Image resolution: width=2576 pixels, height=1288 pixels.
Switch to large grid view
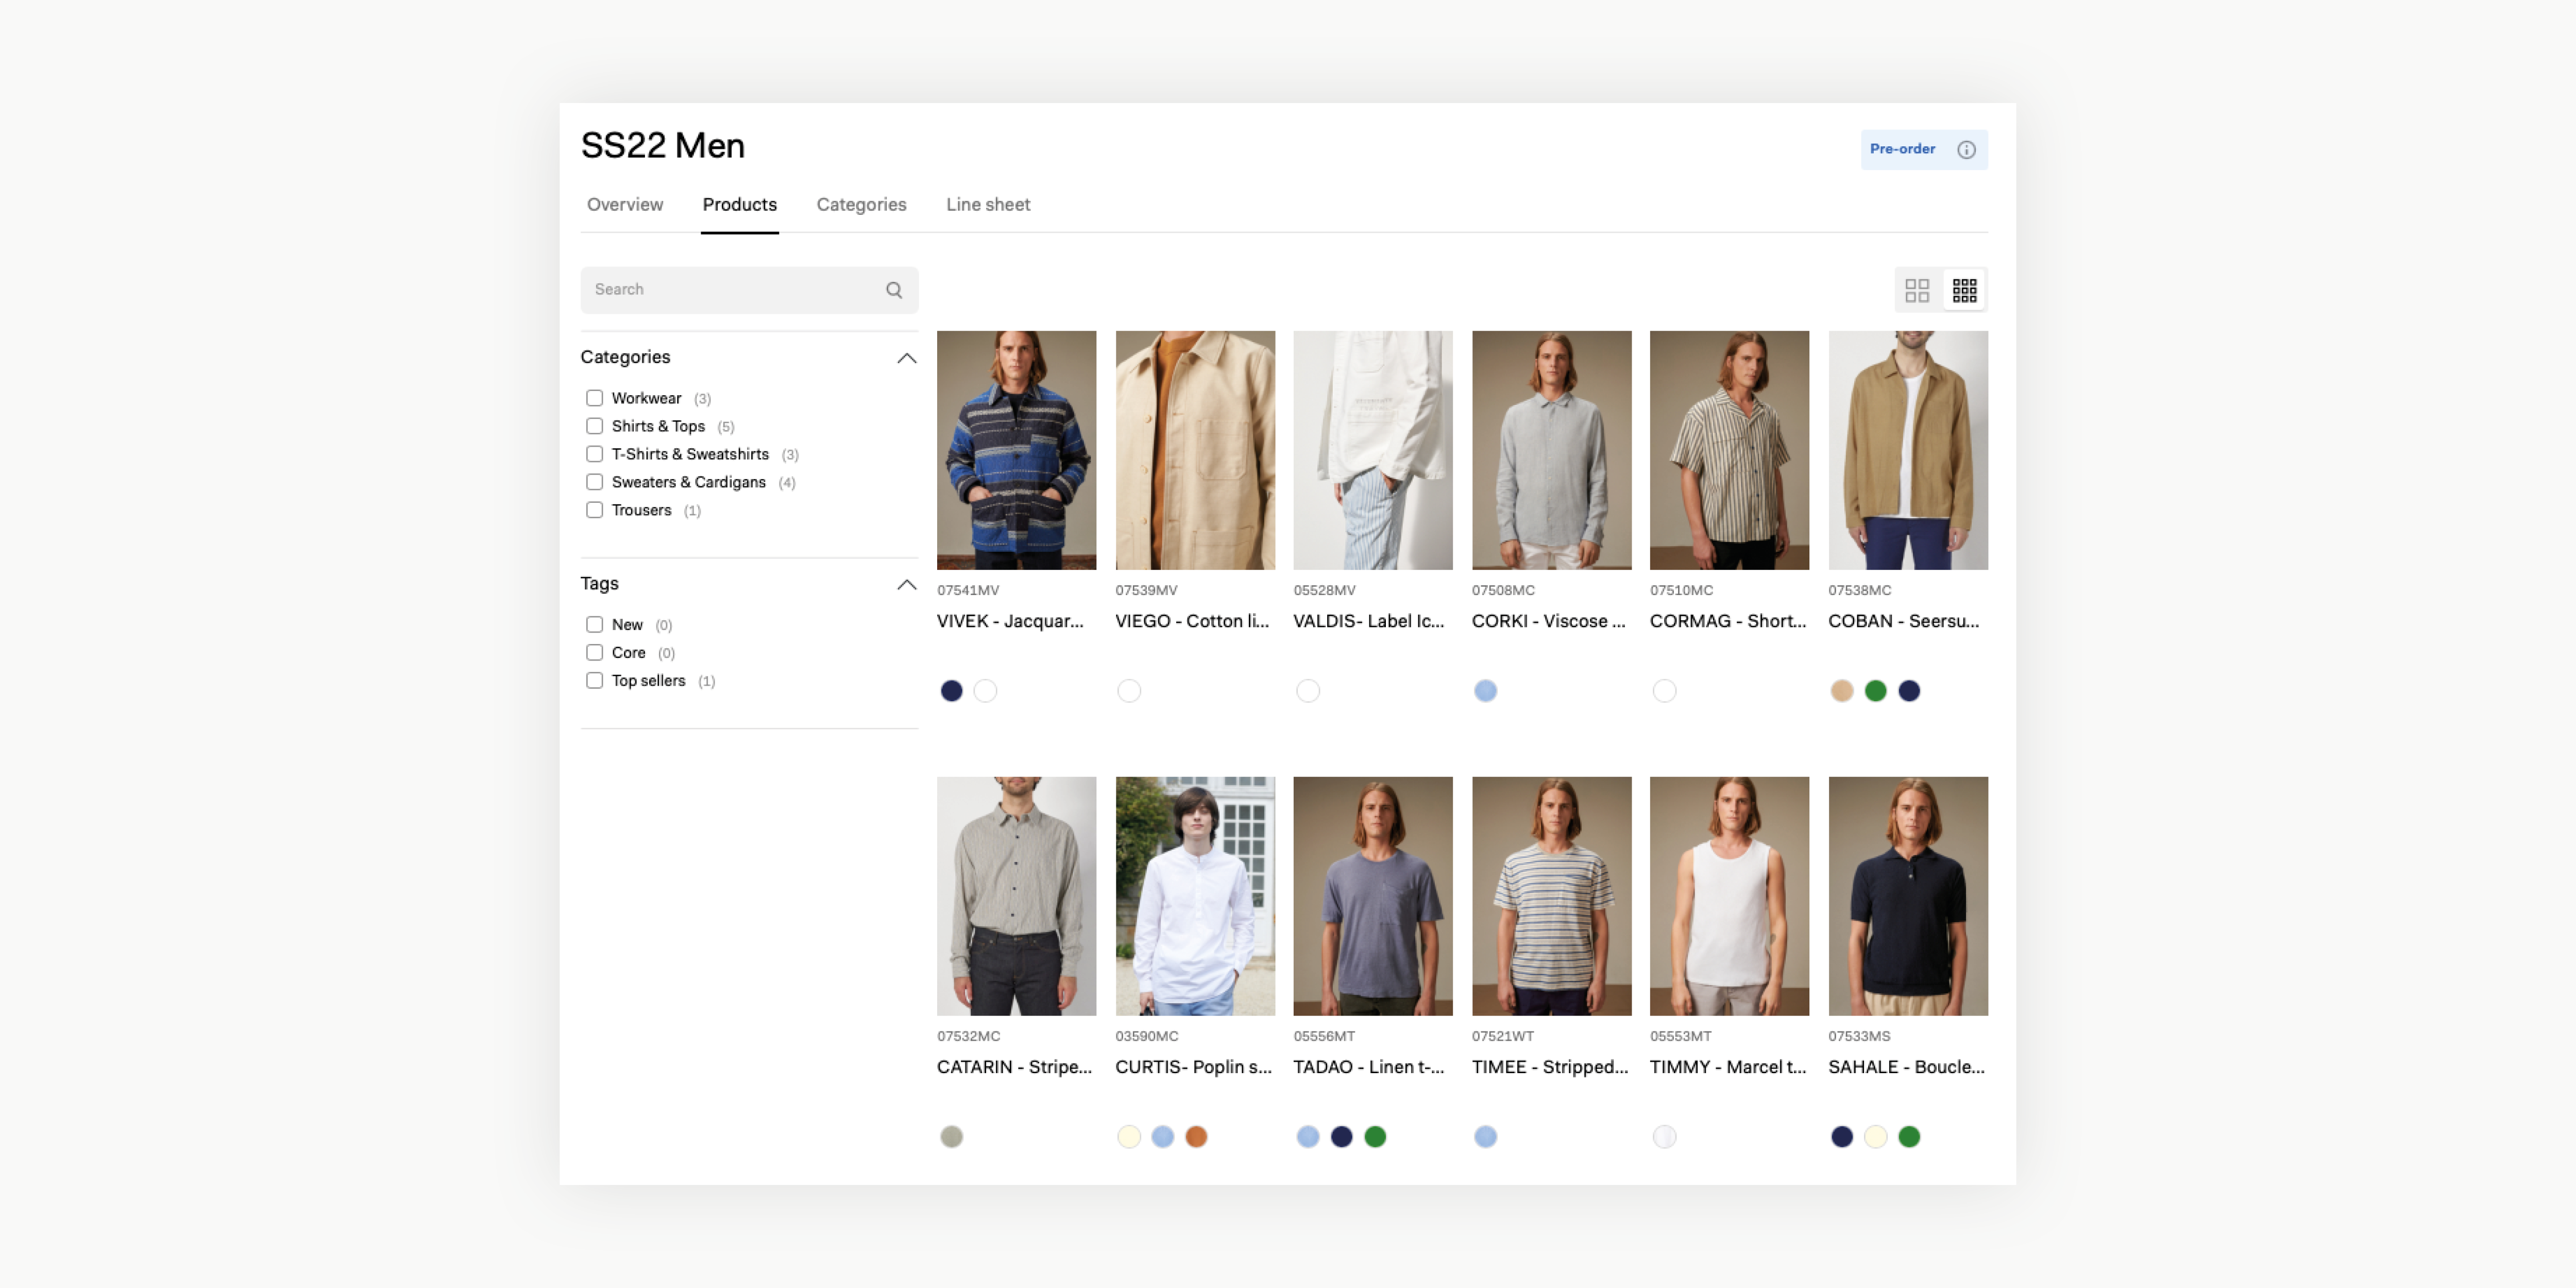point(1917,290)
